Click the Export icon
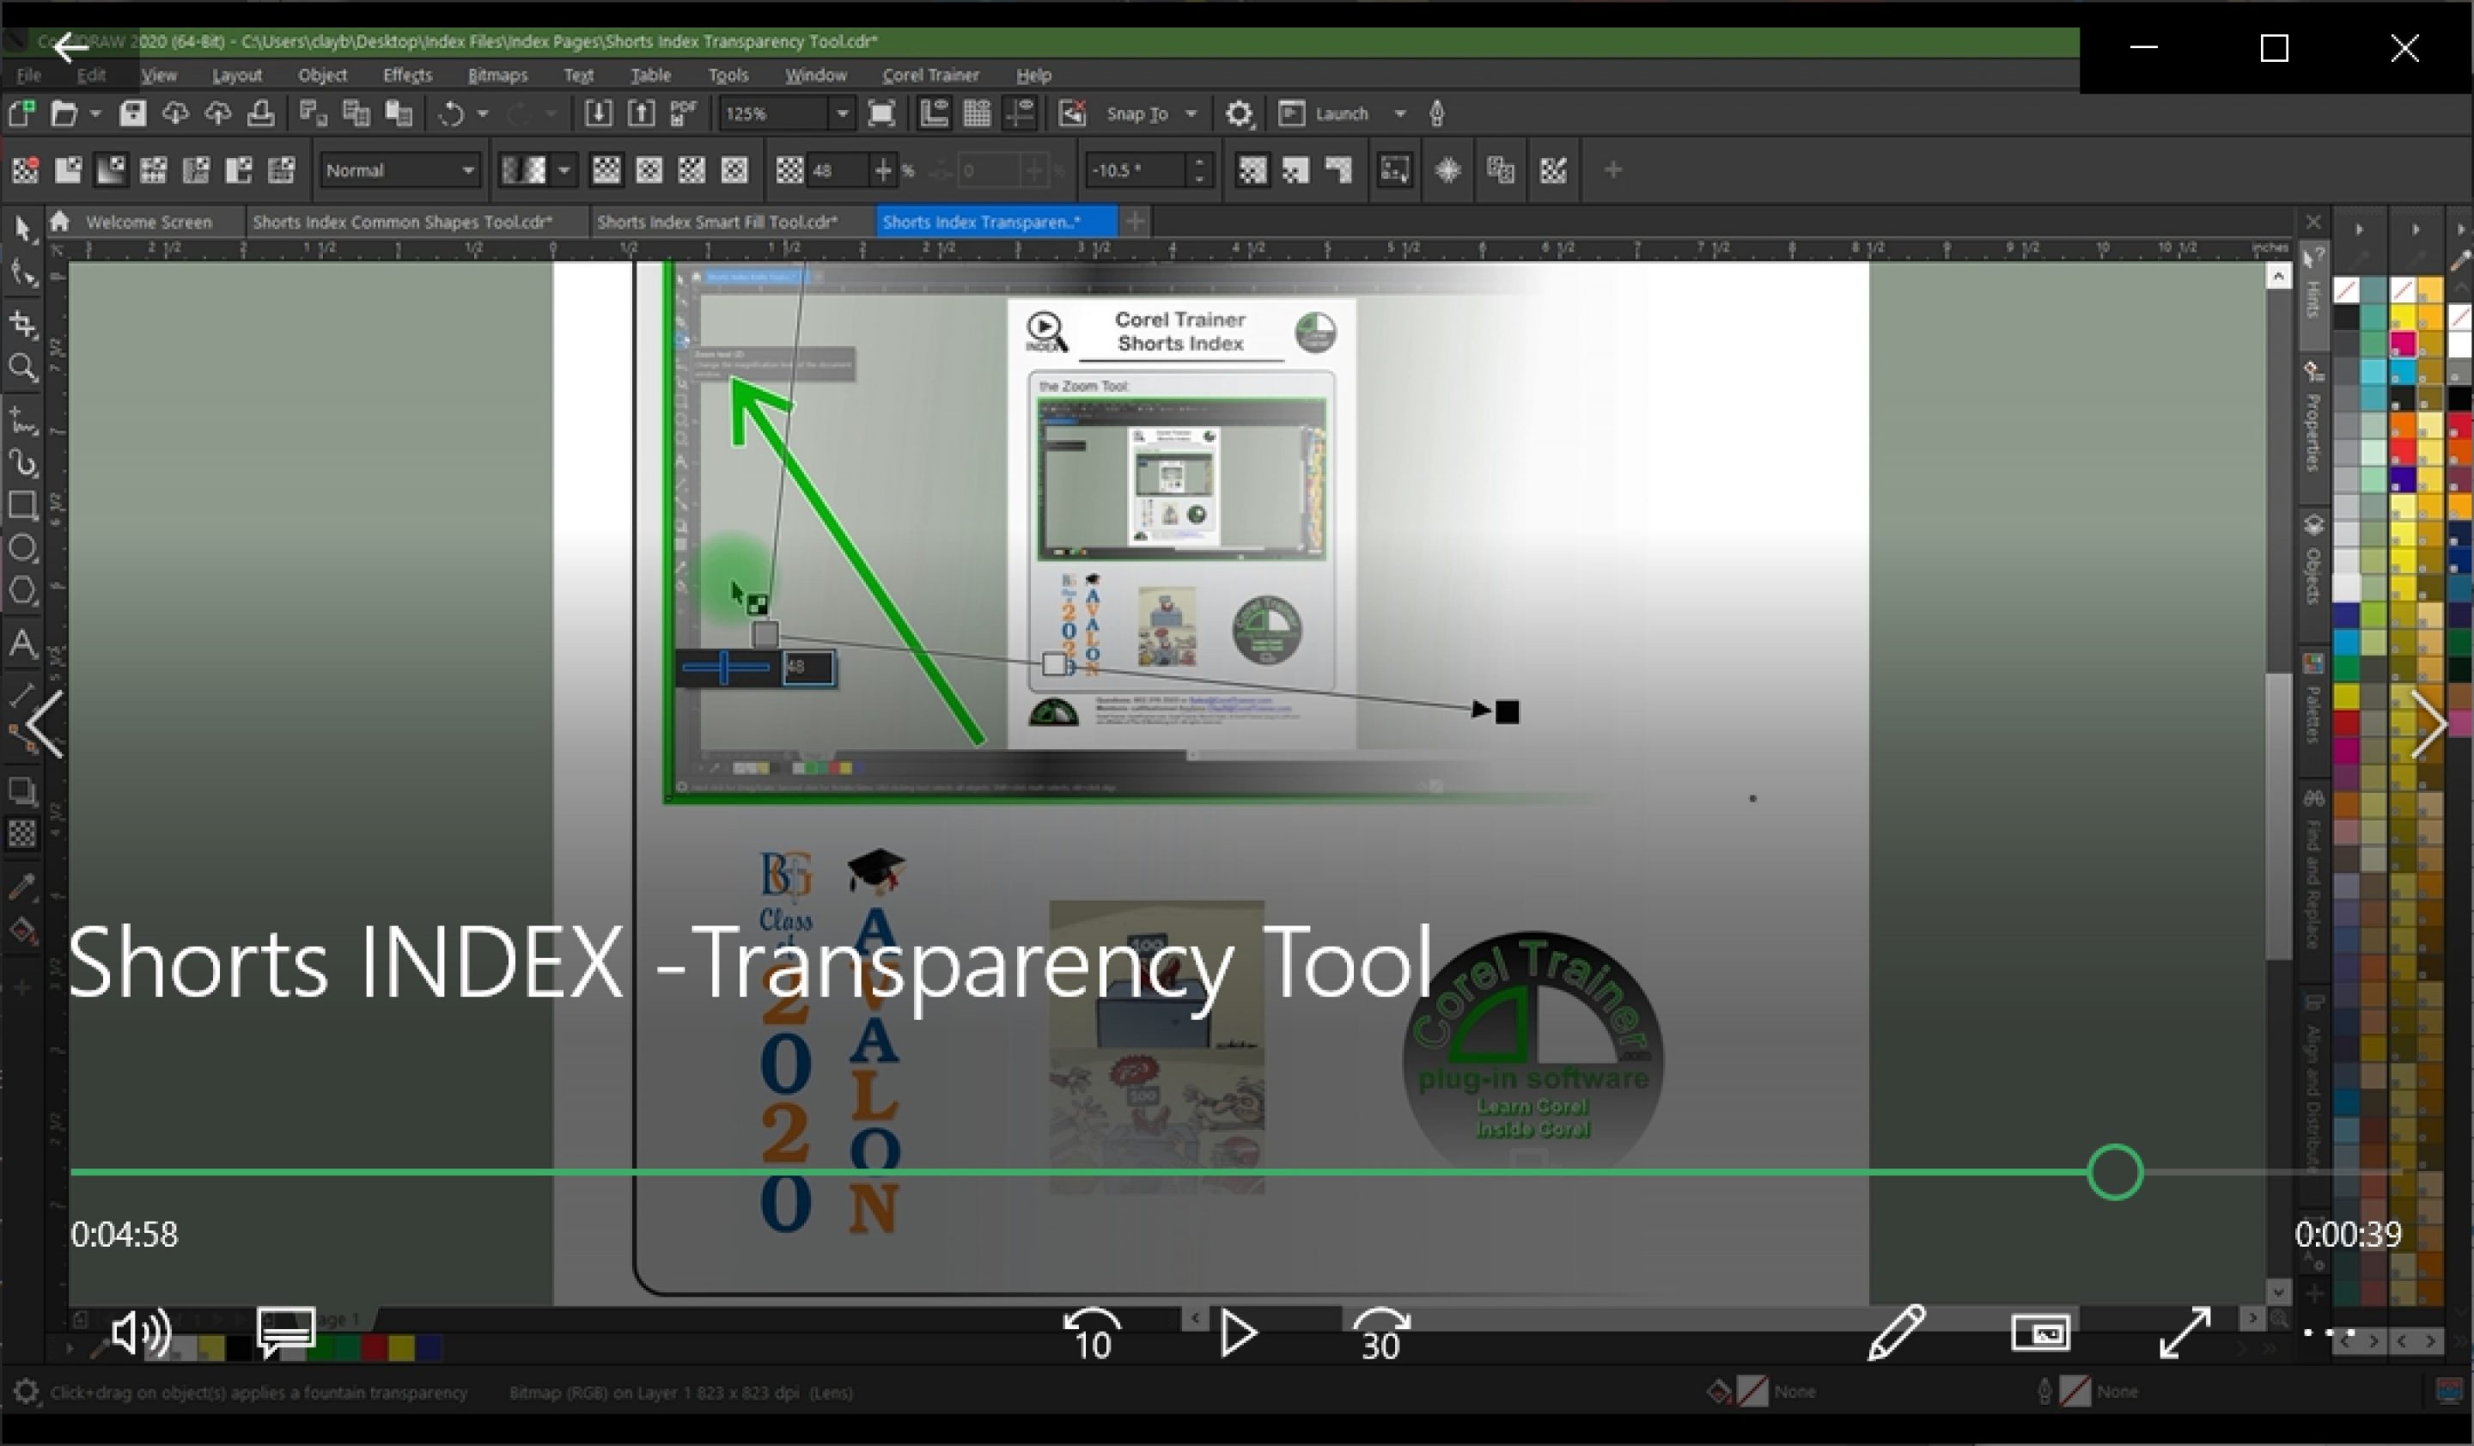Screen dimensions: 2474x1446 [x=641, y=114]
